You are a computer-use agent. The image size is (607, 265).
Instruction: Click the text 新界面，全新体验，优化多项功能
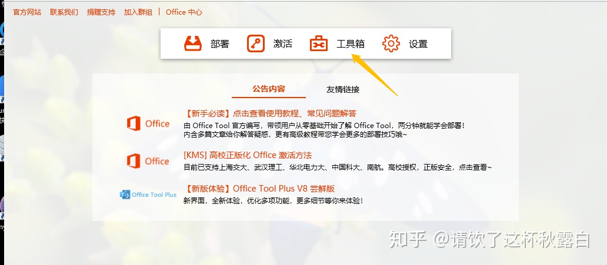coord(274,201)
